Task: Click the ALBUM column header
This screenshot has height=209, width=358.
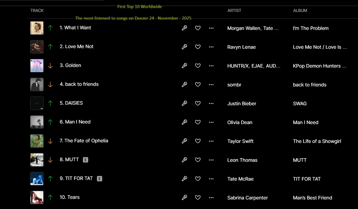Action: [300, 10]
